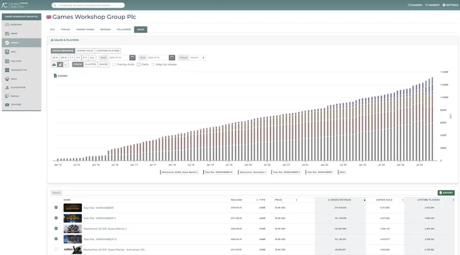Select Gross Revenue metric
The width and height of the screenshot is (460, 255).
63,51
